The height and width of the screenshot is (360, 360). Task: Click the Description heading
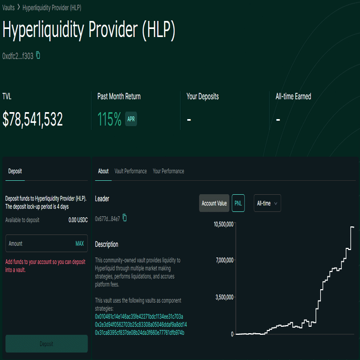[x=107, y=244]
